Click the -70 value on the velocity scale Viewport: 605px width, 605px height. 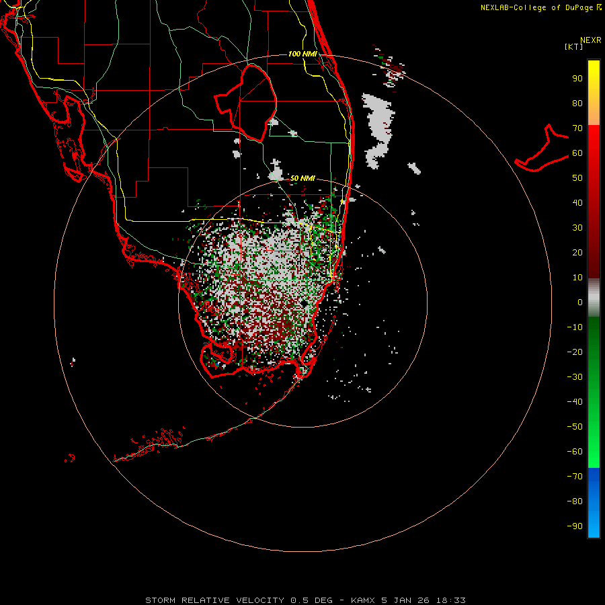tap(575, 477)
